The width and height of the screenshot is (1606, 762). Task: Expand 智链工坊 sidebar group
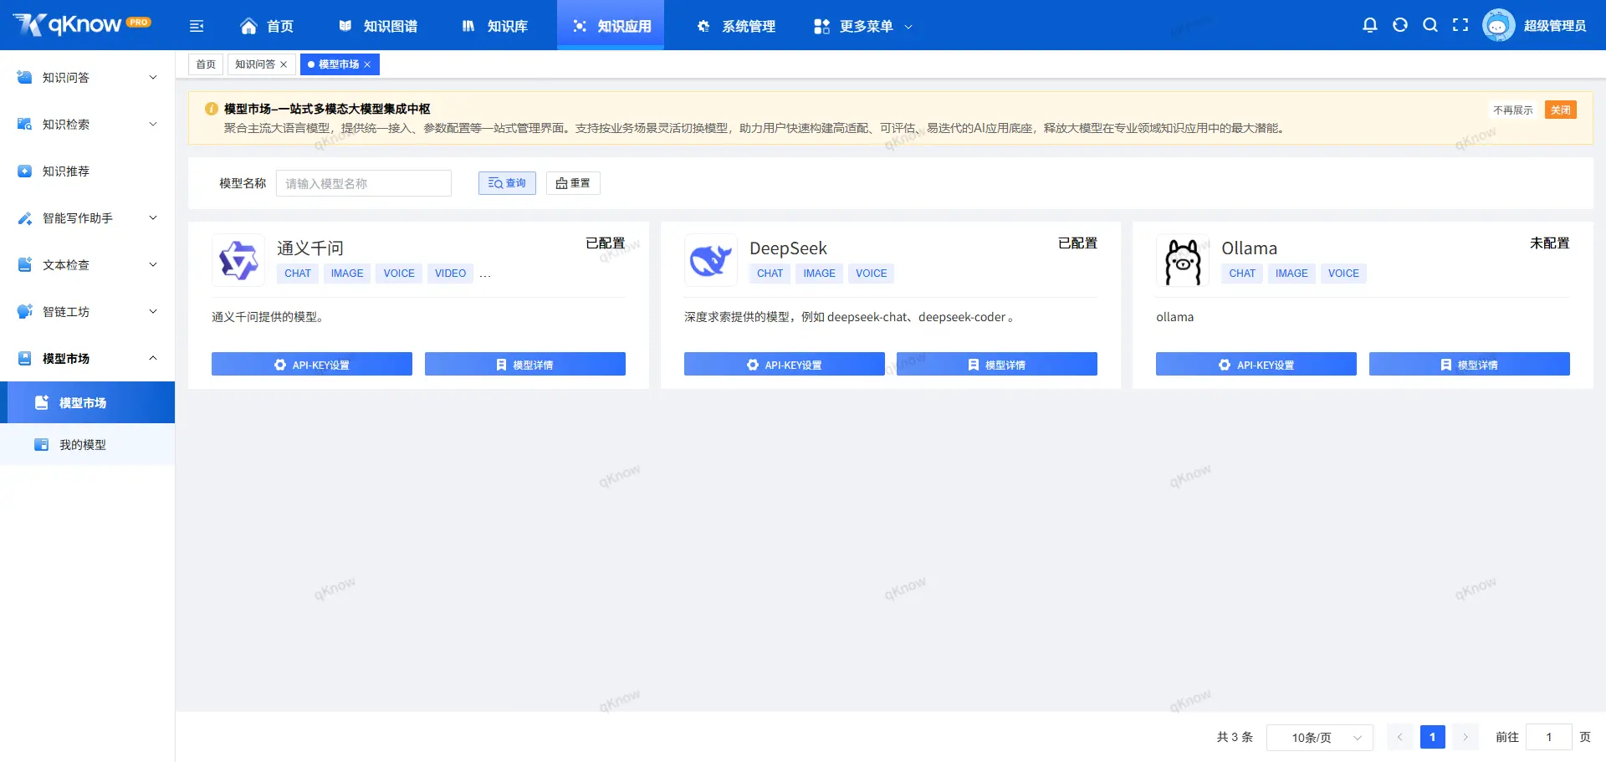click(x=87, y=311)
